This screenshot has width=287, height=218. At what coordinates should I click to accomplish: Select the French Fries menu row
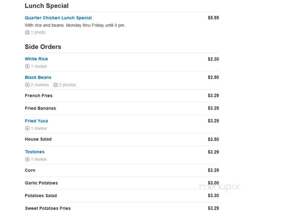tap(122, 96)
